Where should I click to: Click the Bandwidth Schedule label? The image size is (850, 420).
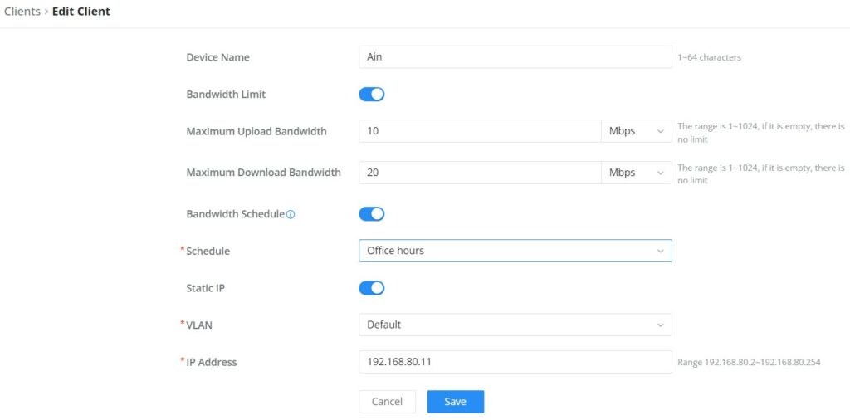235,214
